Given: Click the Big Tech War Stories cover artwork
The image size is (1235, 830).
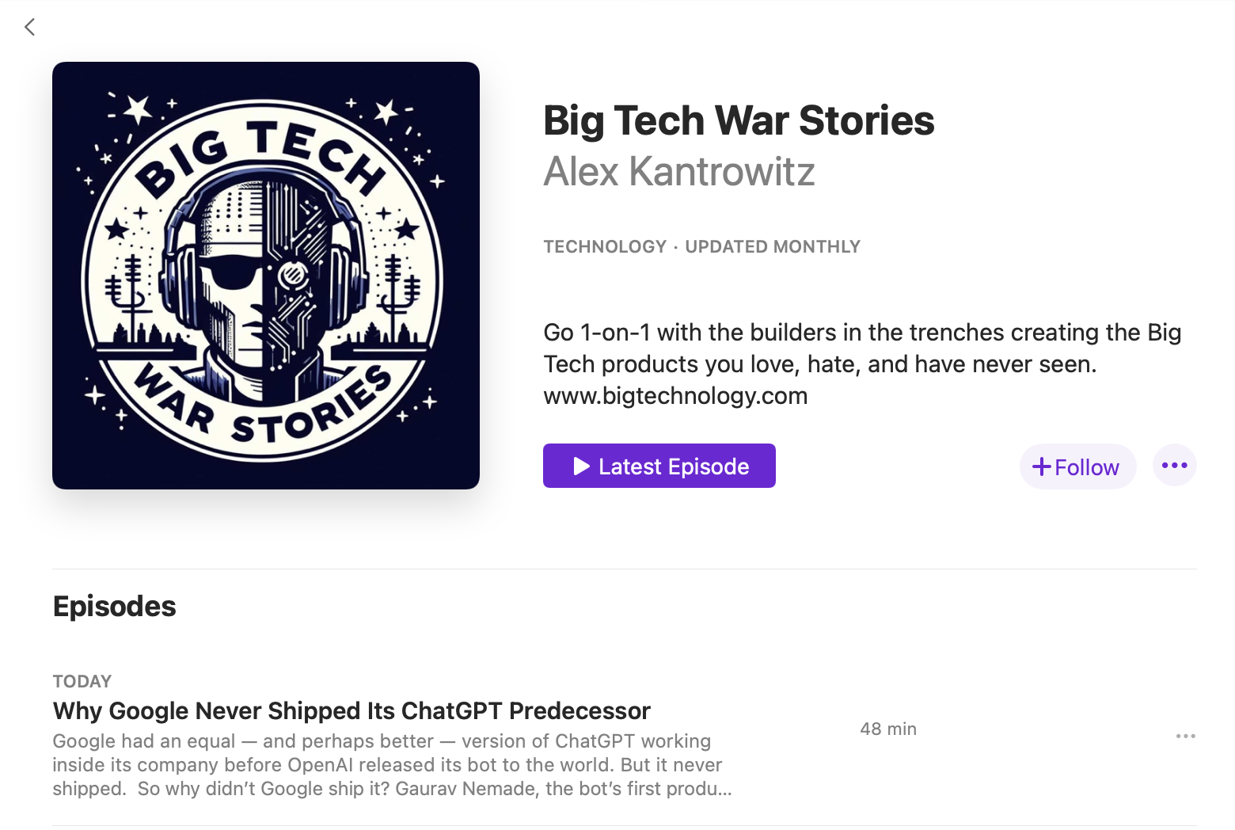Looking at the screenshot, I should 266,276.
